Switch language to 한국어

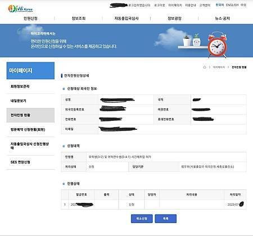[x=220, y=5]
